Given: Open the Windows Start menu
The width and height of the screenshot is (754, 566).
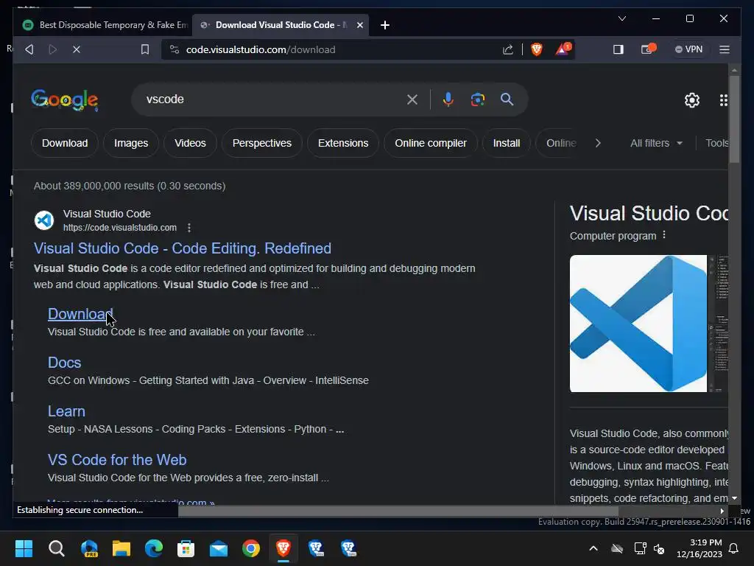Looking at the screenshot, I should point(24,548).
